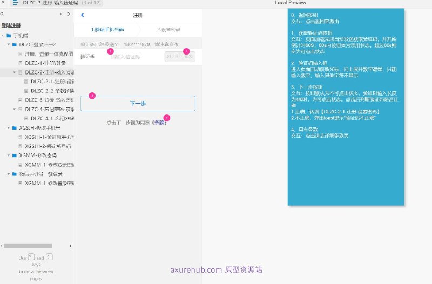Click page icon beside DLZC-3-登录-输入密码
This screenshot has width=432, height=284.
tap(21, 100)
